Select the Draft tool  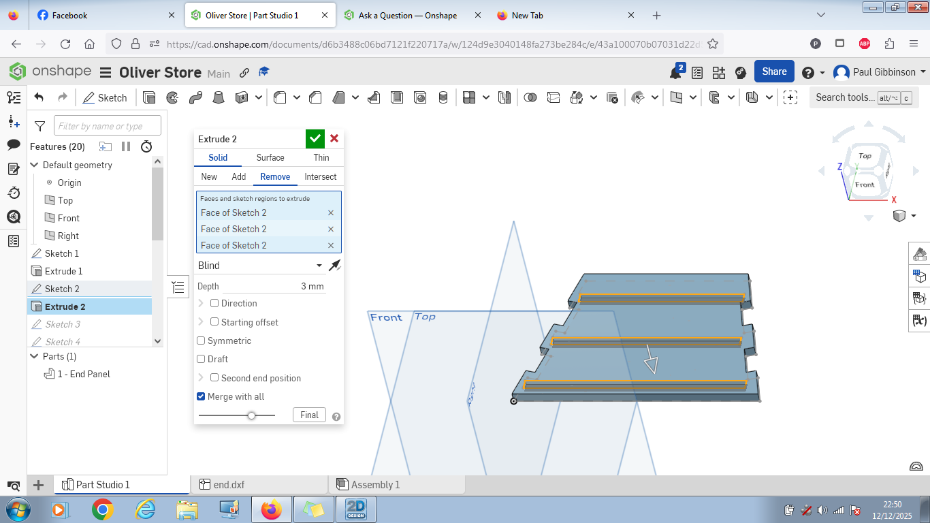338,97
